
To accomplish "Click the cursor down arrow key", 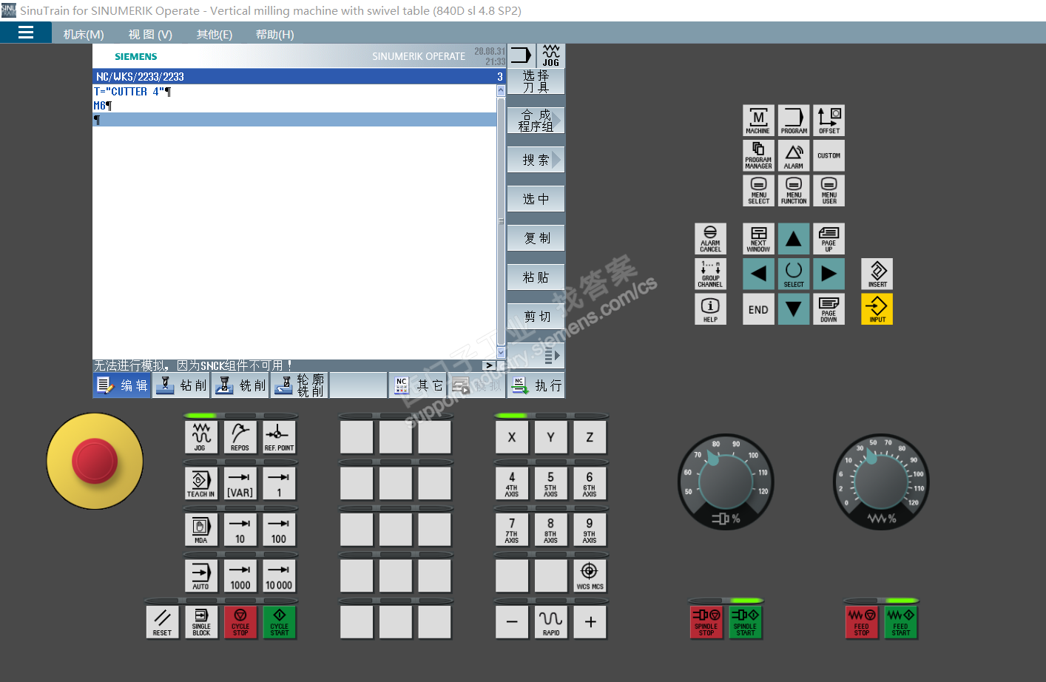I will (x=794, y=309).
